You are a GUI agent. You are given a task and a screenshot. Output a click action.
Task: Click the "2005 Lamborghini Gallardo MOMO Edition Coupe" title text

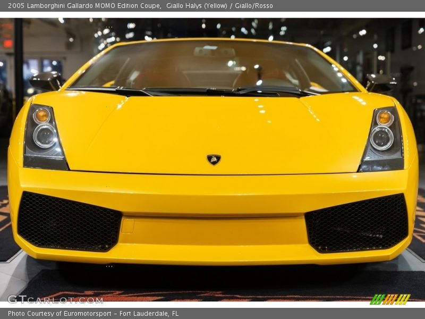tap(84, 6)
